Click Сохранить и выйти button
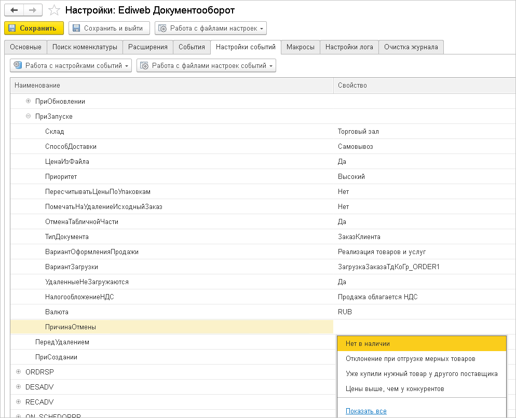This screenshot has width=516, height=418. [109, 28]
